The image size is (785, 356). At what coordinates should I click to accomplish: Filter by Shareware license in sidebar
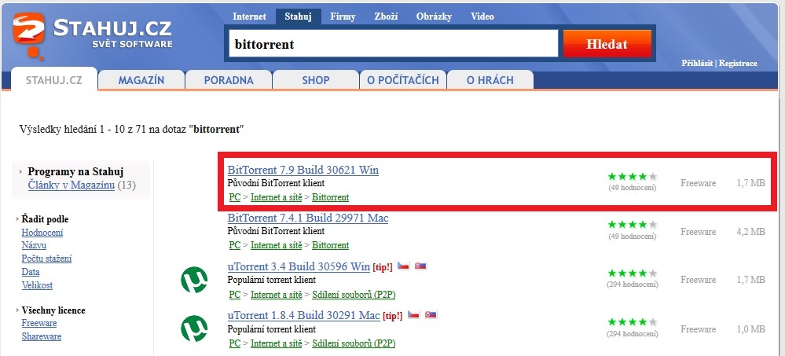point(42,336)
